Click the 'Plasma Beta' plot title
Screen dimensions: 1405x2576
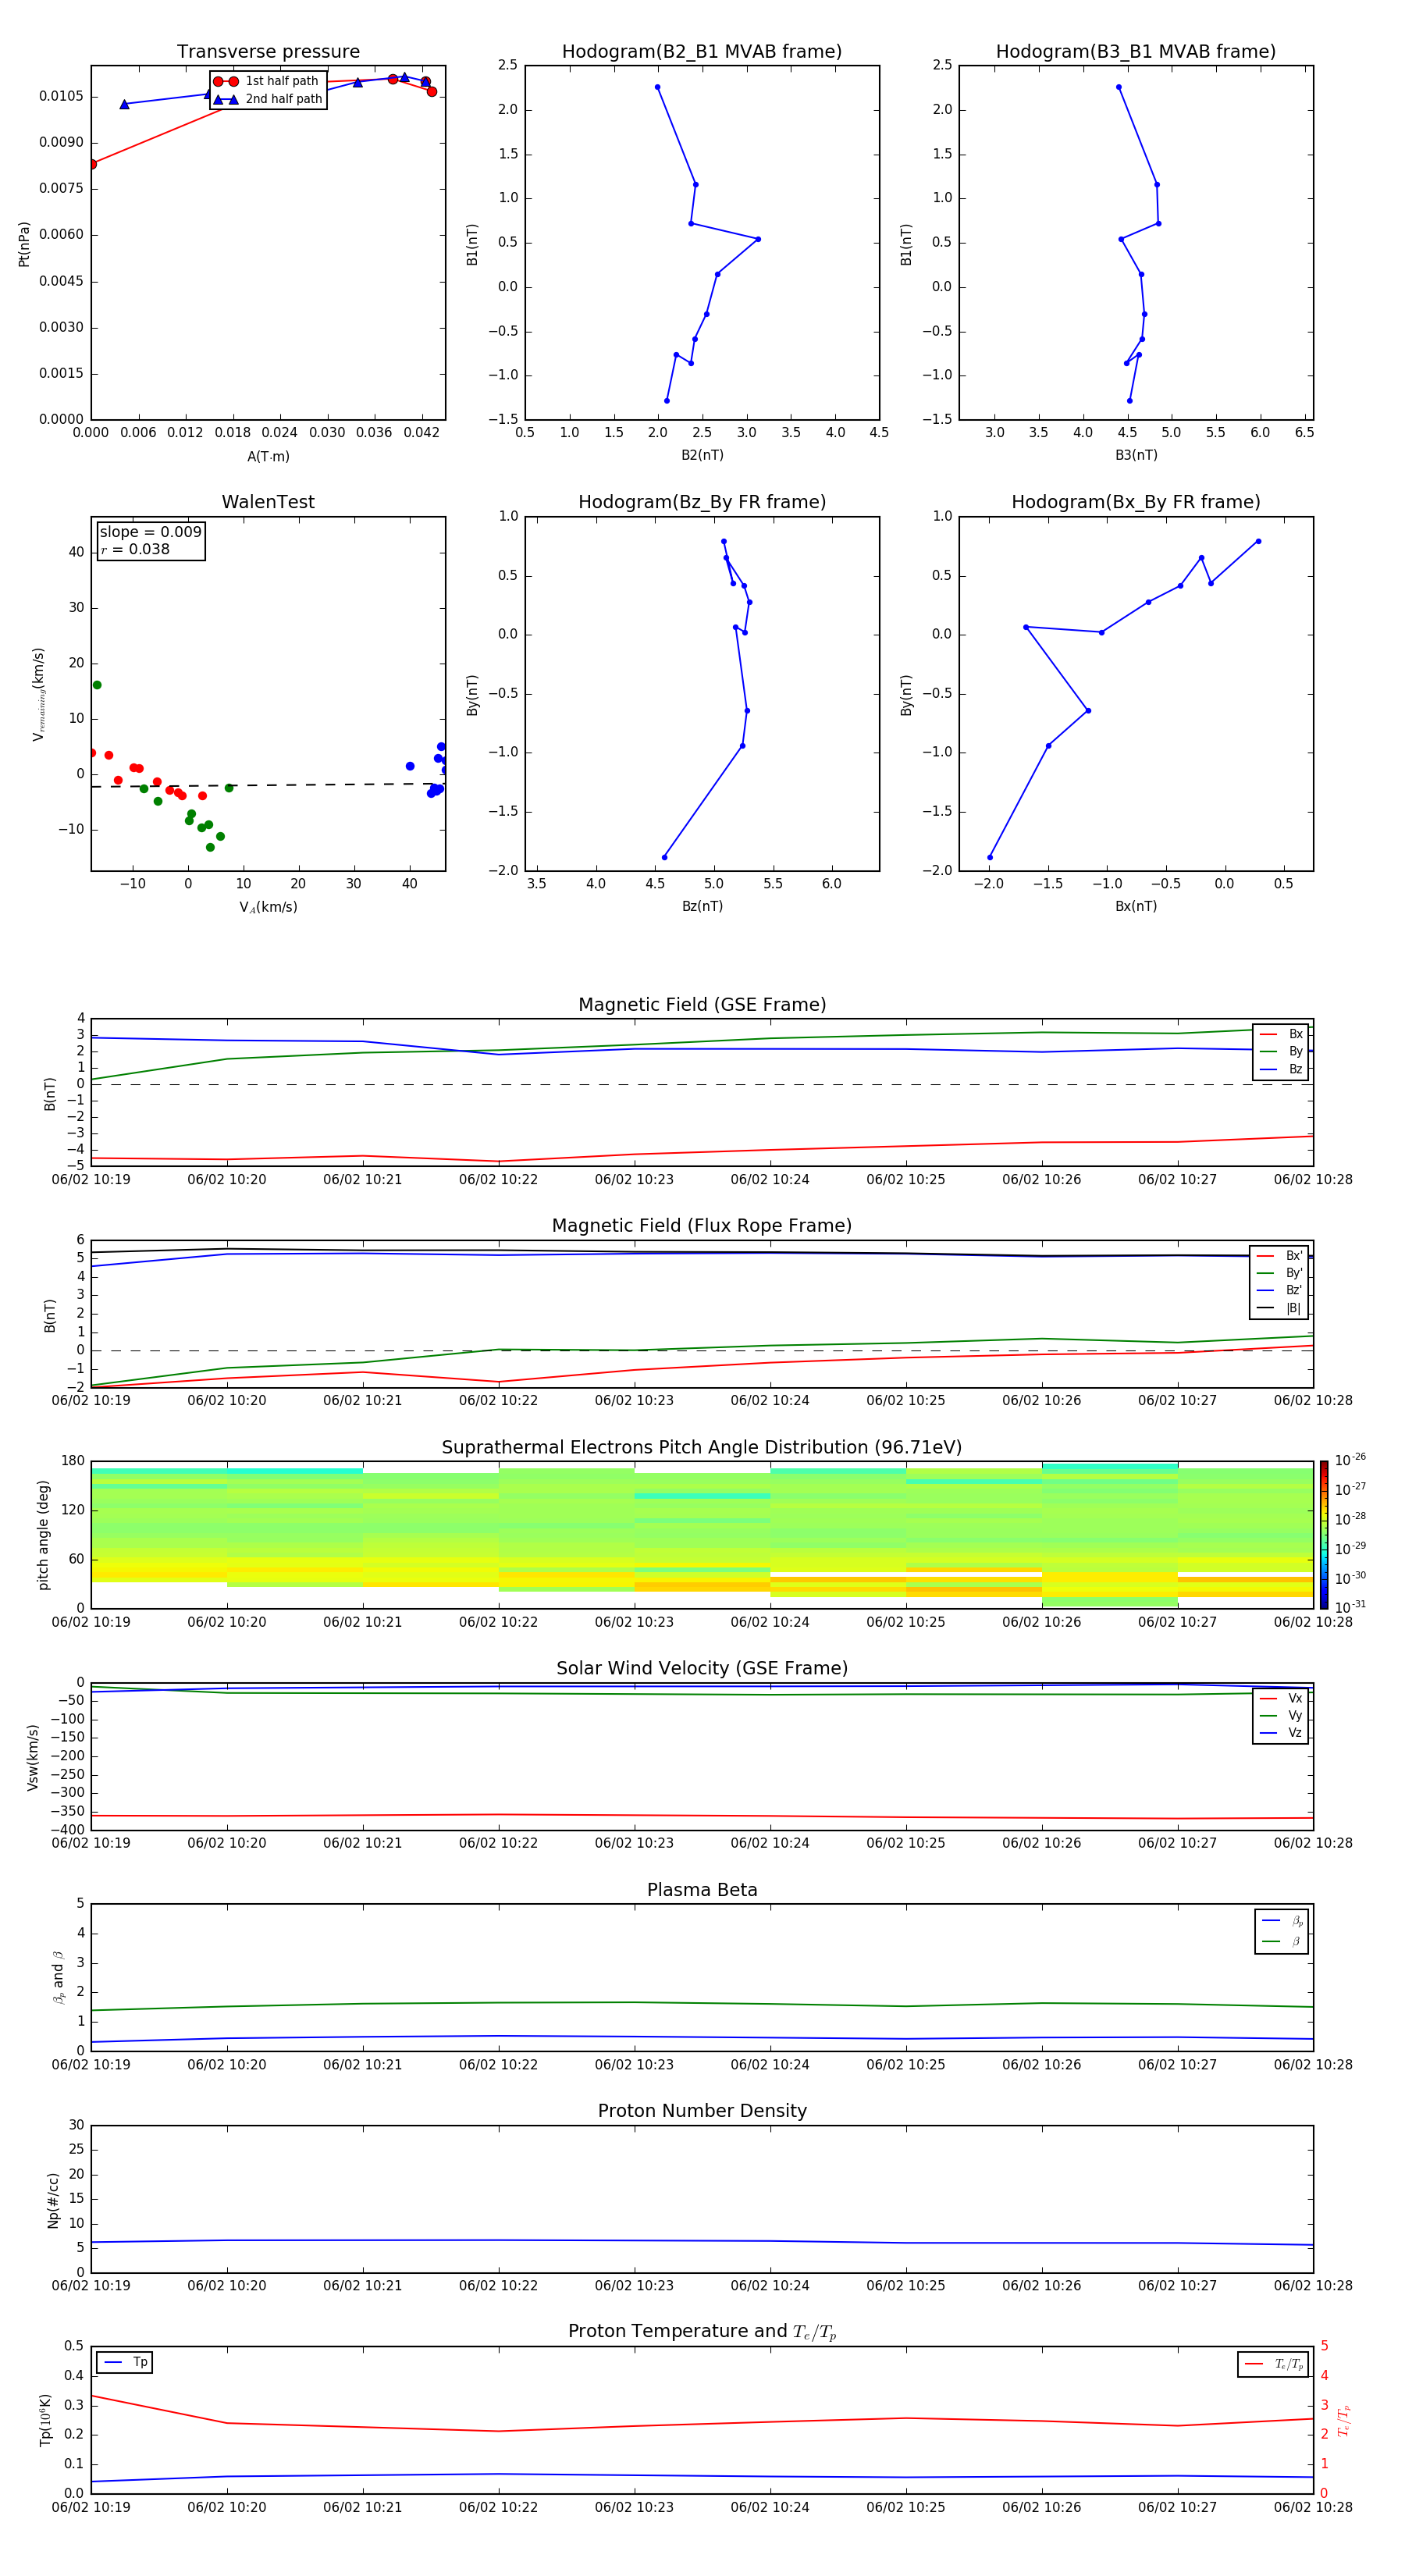coord(702,1891)
